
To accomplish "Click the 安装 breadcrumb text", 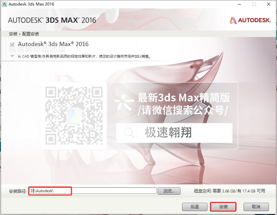I will [13, 34].
